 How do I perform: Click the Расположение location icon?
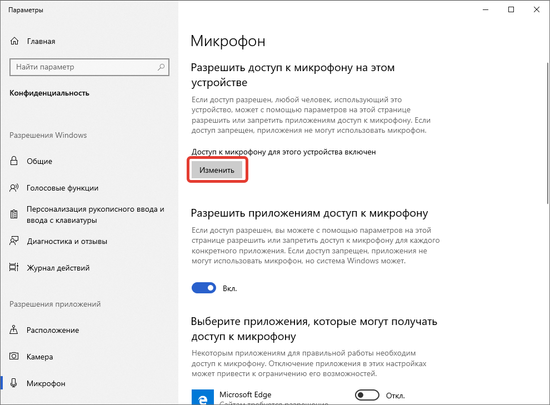point(14,330)
